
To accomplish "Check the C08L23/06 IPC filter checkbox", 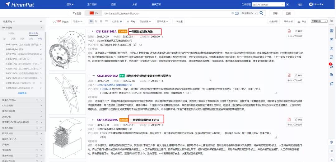I will pyautogui.click(x=4, y=59).
